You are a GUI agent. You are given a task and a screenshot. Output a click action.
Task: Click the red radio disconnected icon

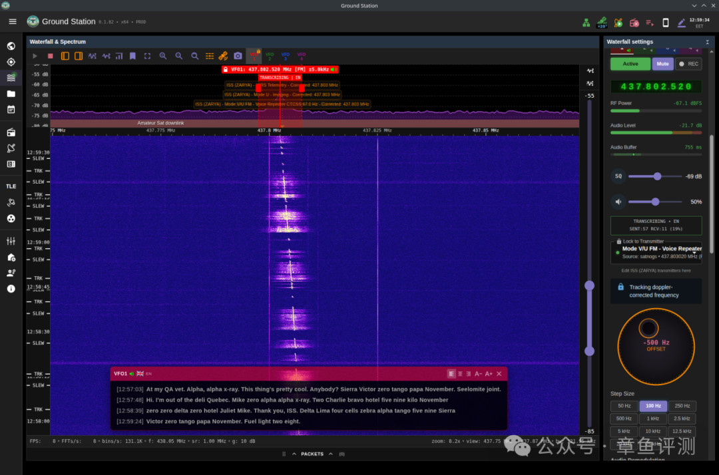pyautogui.click(x=634, y=23)
